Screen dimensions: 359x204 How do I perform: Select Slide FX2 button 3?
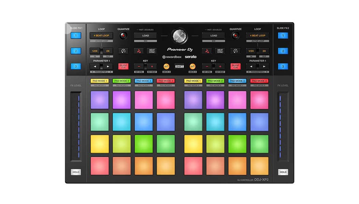tap(283, 67)
